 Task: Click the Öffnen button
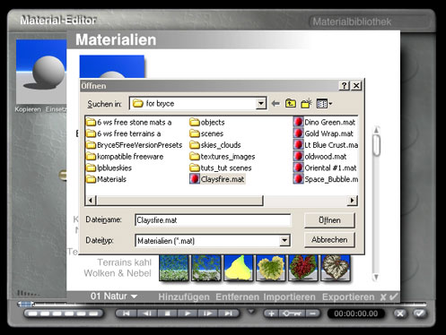[x=329, y=220]
